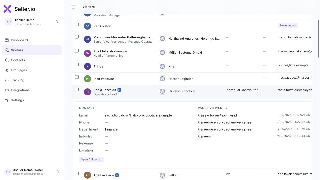Click the Individual Contributor seniority cell
Image resolution: width=320 pixels, height=180 pixels.
242,90
